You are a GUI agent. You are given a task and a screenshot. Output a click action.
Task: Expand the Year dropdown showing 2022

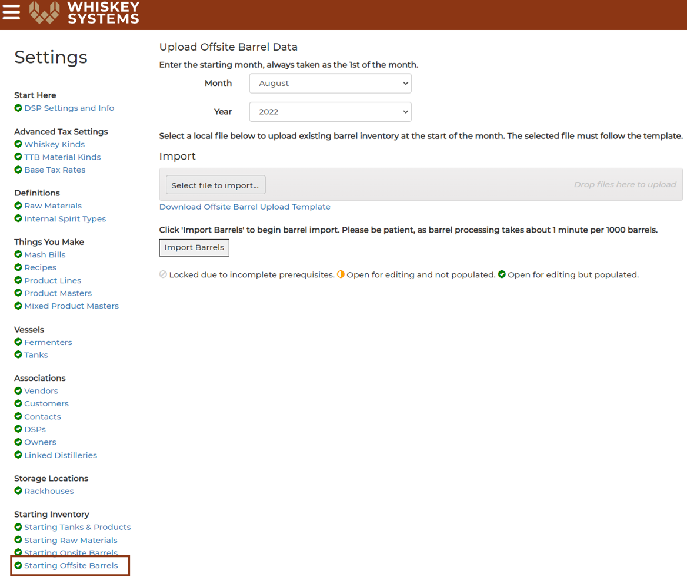coord(331,112)
